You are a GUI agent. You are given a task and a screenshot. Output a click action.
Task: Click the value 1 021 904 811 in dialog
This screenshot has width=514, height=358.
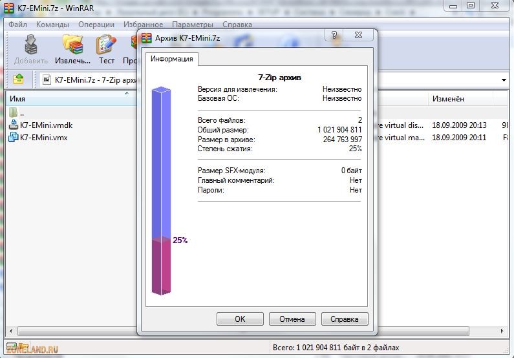[x=339, y=130]
